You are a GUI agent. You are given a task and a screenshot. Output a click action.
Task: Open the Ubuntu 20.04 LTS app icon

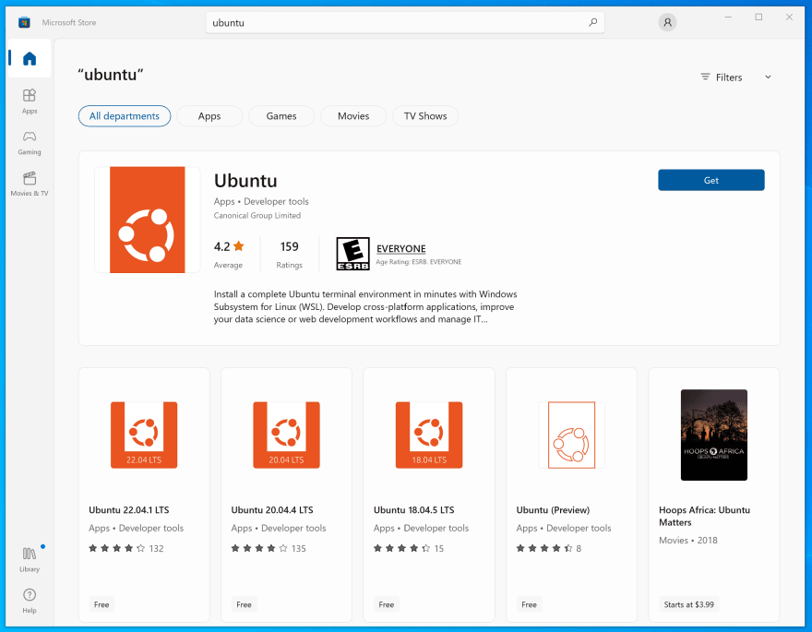(286, 435)
